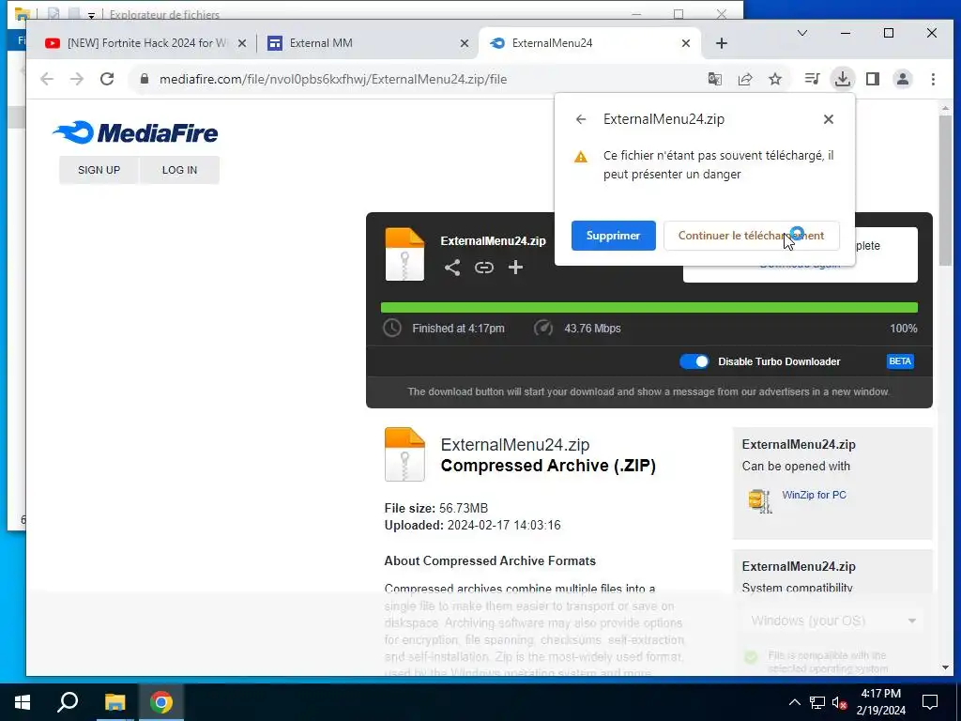Open Chrome downloads tray icon
This screenshot has width=961, height=721.
[843, 79]
